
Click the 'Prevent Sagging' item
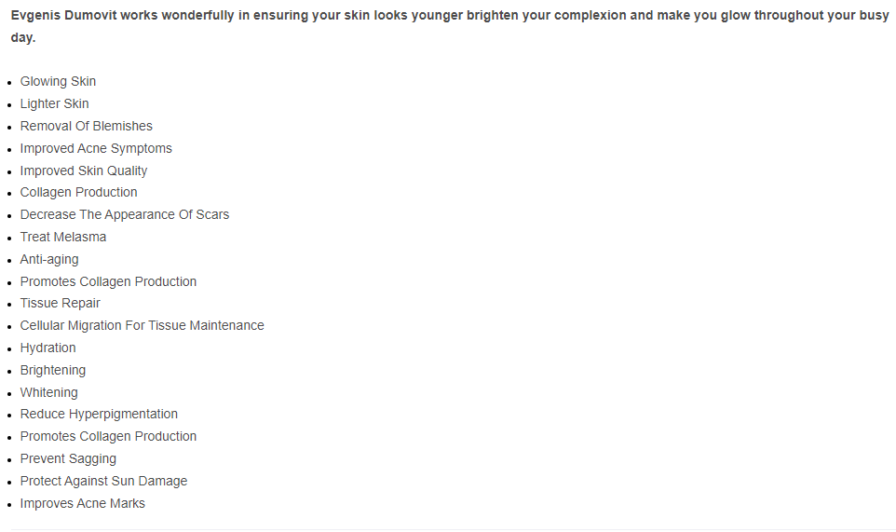click(68, 458)
